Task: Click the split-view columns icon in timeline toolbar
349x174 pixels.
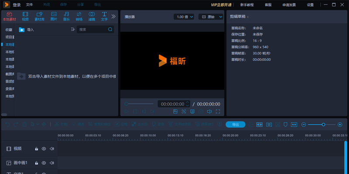Action: click(269, 124)
